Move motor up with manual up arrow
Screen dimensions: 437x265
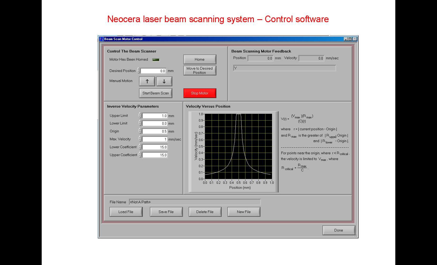click(147, 81)
